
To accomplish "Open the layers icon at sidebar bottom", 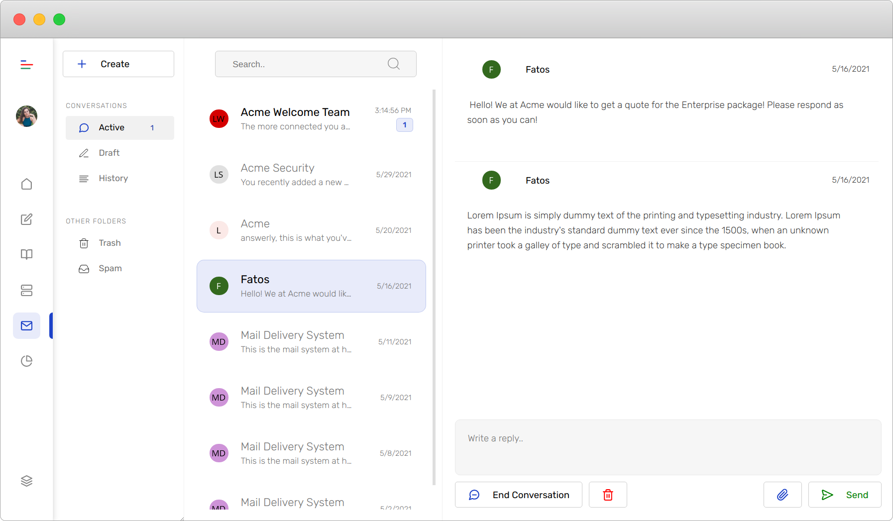I will point(26,481).
